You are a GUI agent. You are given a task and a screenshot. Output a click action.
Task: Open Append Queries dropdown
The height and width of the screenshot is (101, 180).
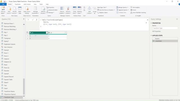pyautogui.click(x=123, y=10)
